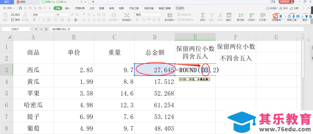Toggle top vertical alignment
313x134 pixels.
click(84, 14)
